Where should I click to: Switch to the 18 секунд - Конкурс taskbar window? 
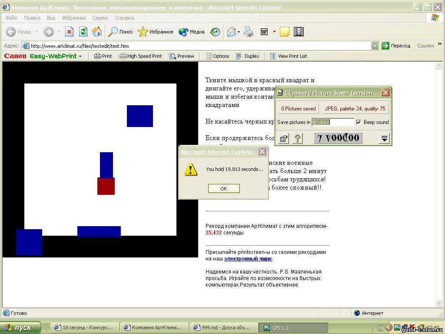point(84,328)
